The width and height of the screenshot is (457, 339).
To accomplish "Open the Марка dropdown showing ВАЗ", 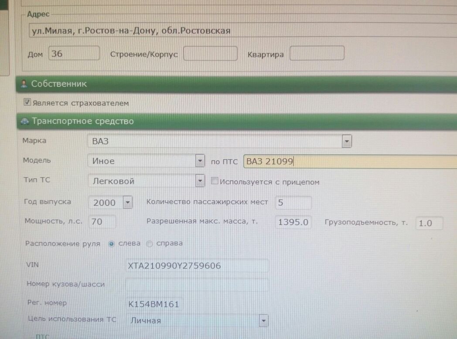I will 347,142.
